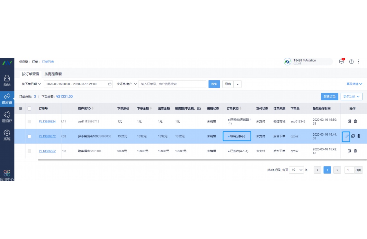
Task: Click the 新建订单 button
Action: coord(329,96)
